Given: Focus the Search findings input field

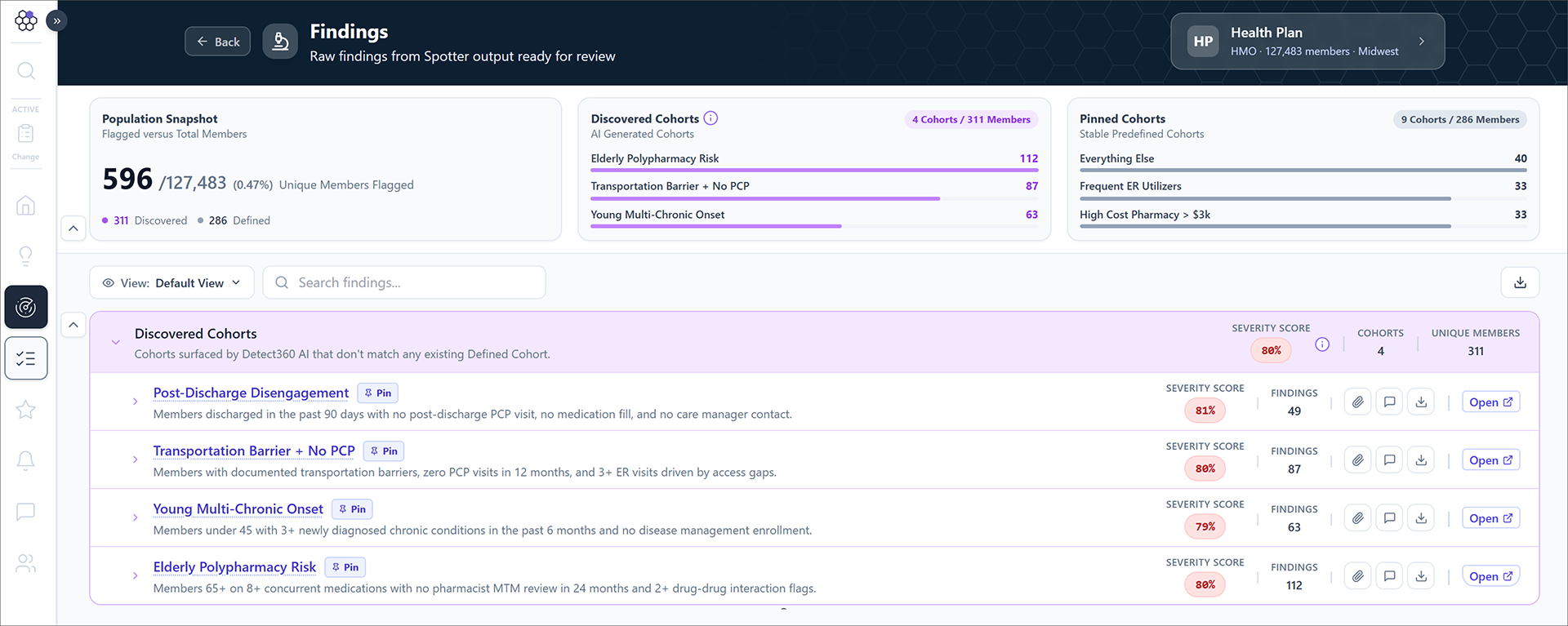Looking at the screenshot, I should [404, 282].
